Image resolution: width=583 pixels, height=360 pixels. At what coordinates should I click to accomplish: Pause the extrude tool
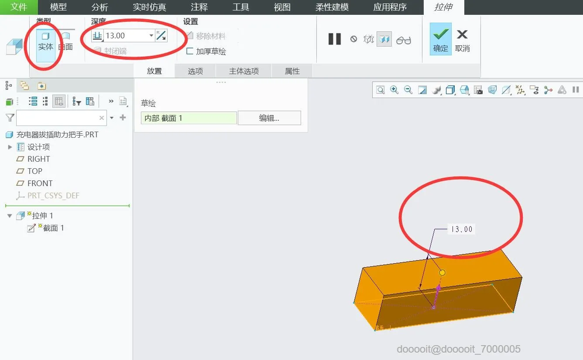pos(335,39)
